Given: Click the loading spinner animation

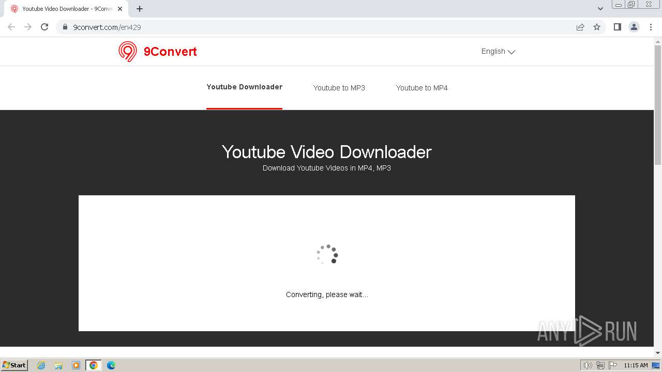Looking at the screenshot, I should [x=327, y=254].
